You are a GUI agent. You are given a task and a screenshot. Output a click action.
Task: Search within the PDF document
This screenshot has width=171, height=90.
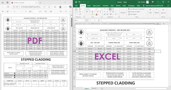61,11
